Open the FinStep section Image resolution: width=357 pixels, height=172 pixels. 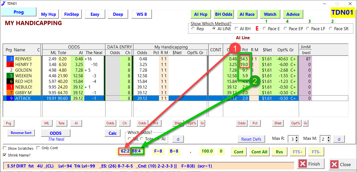pos(72,14)
